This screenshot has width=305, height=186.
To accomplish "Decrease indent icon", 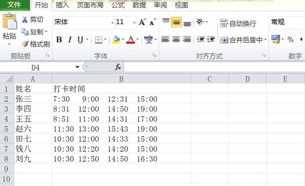I will (x=200, y=39).
